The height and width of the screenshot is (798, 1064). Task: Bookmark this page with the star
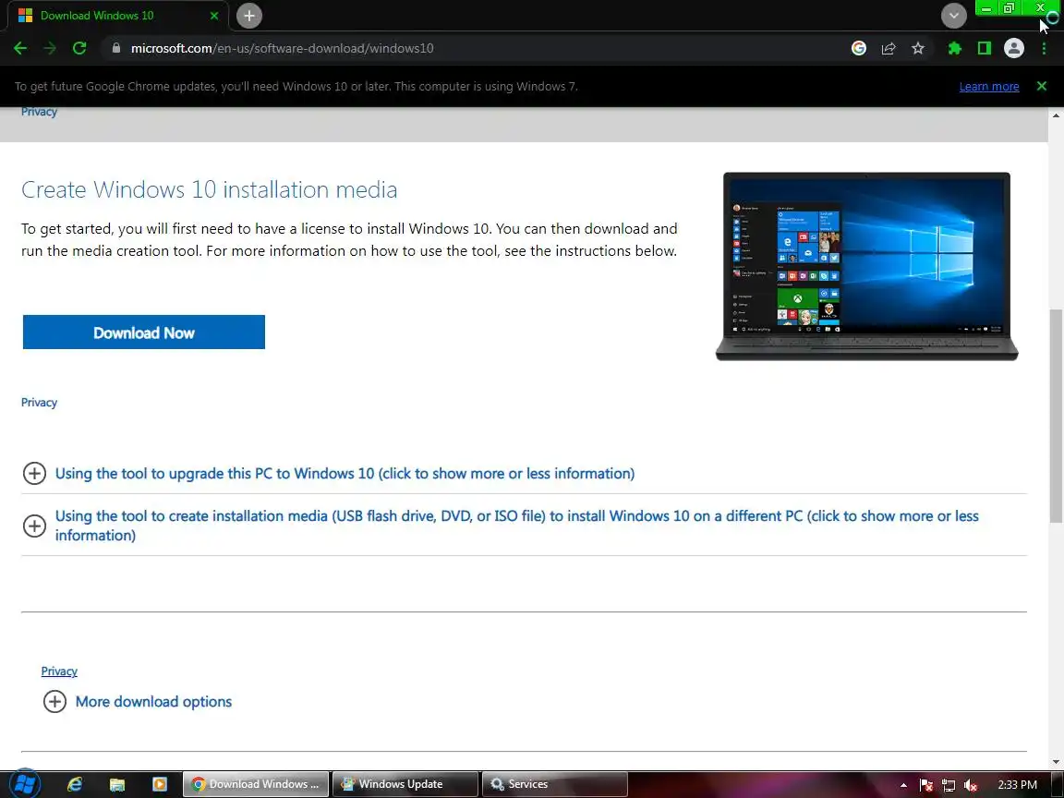point(917,48)
